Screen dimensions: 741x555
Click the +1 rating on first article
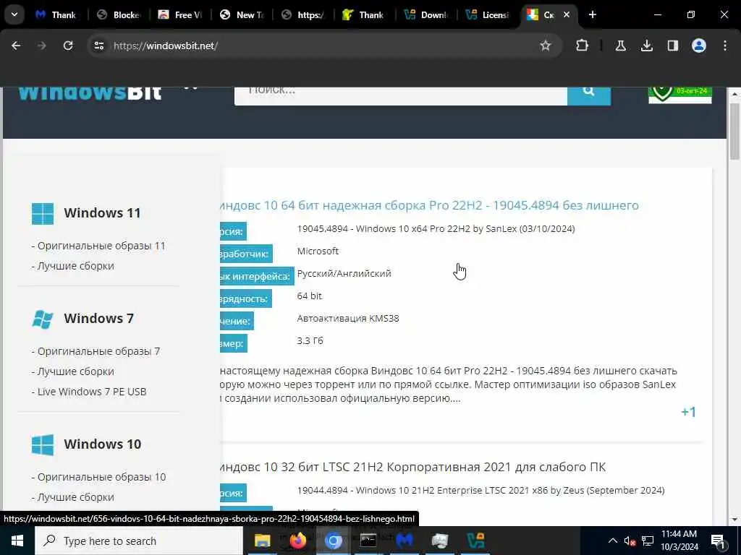click(x=688, y=412)
